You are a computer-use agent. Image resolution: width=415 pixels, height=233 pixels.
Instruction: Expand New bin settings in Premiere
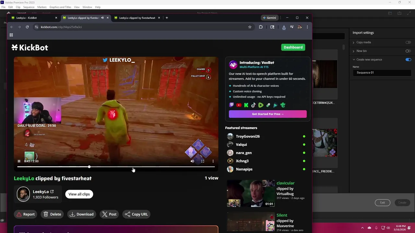pos(354,51)
